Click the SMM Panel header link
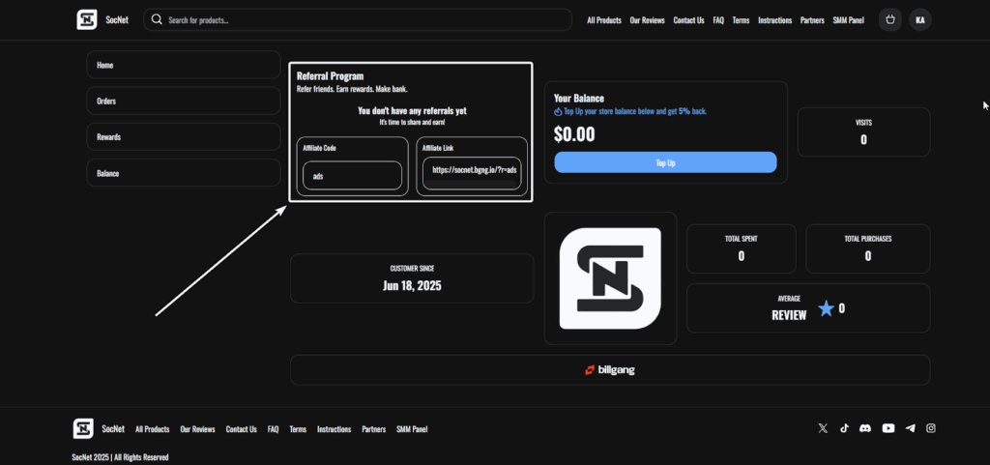Viewport: 990px width, 465px height. click(848, 20)
